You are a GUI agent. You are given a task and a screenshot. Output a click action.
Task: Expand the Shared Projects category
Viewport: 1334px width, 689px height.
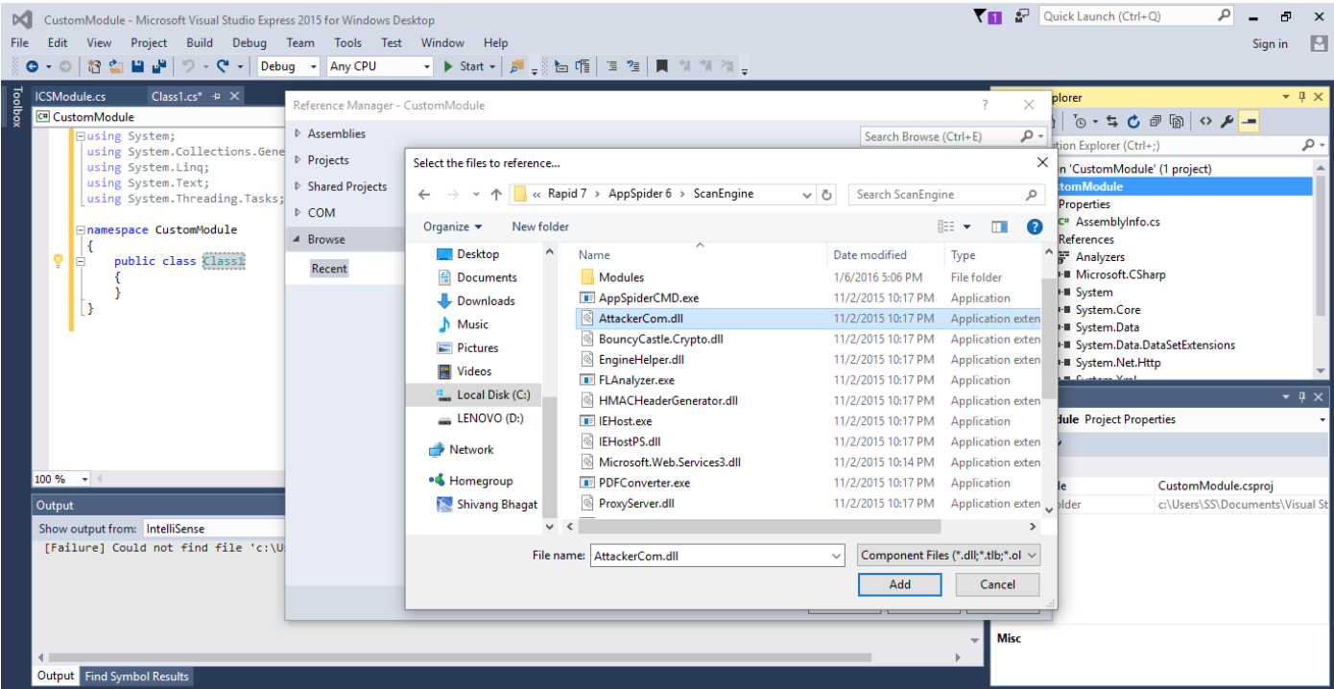298,186
